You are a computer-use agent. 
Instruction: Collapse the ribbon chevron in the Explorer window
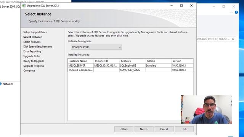coord(231,12)
